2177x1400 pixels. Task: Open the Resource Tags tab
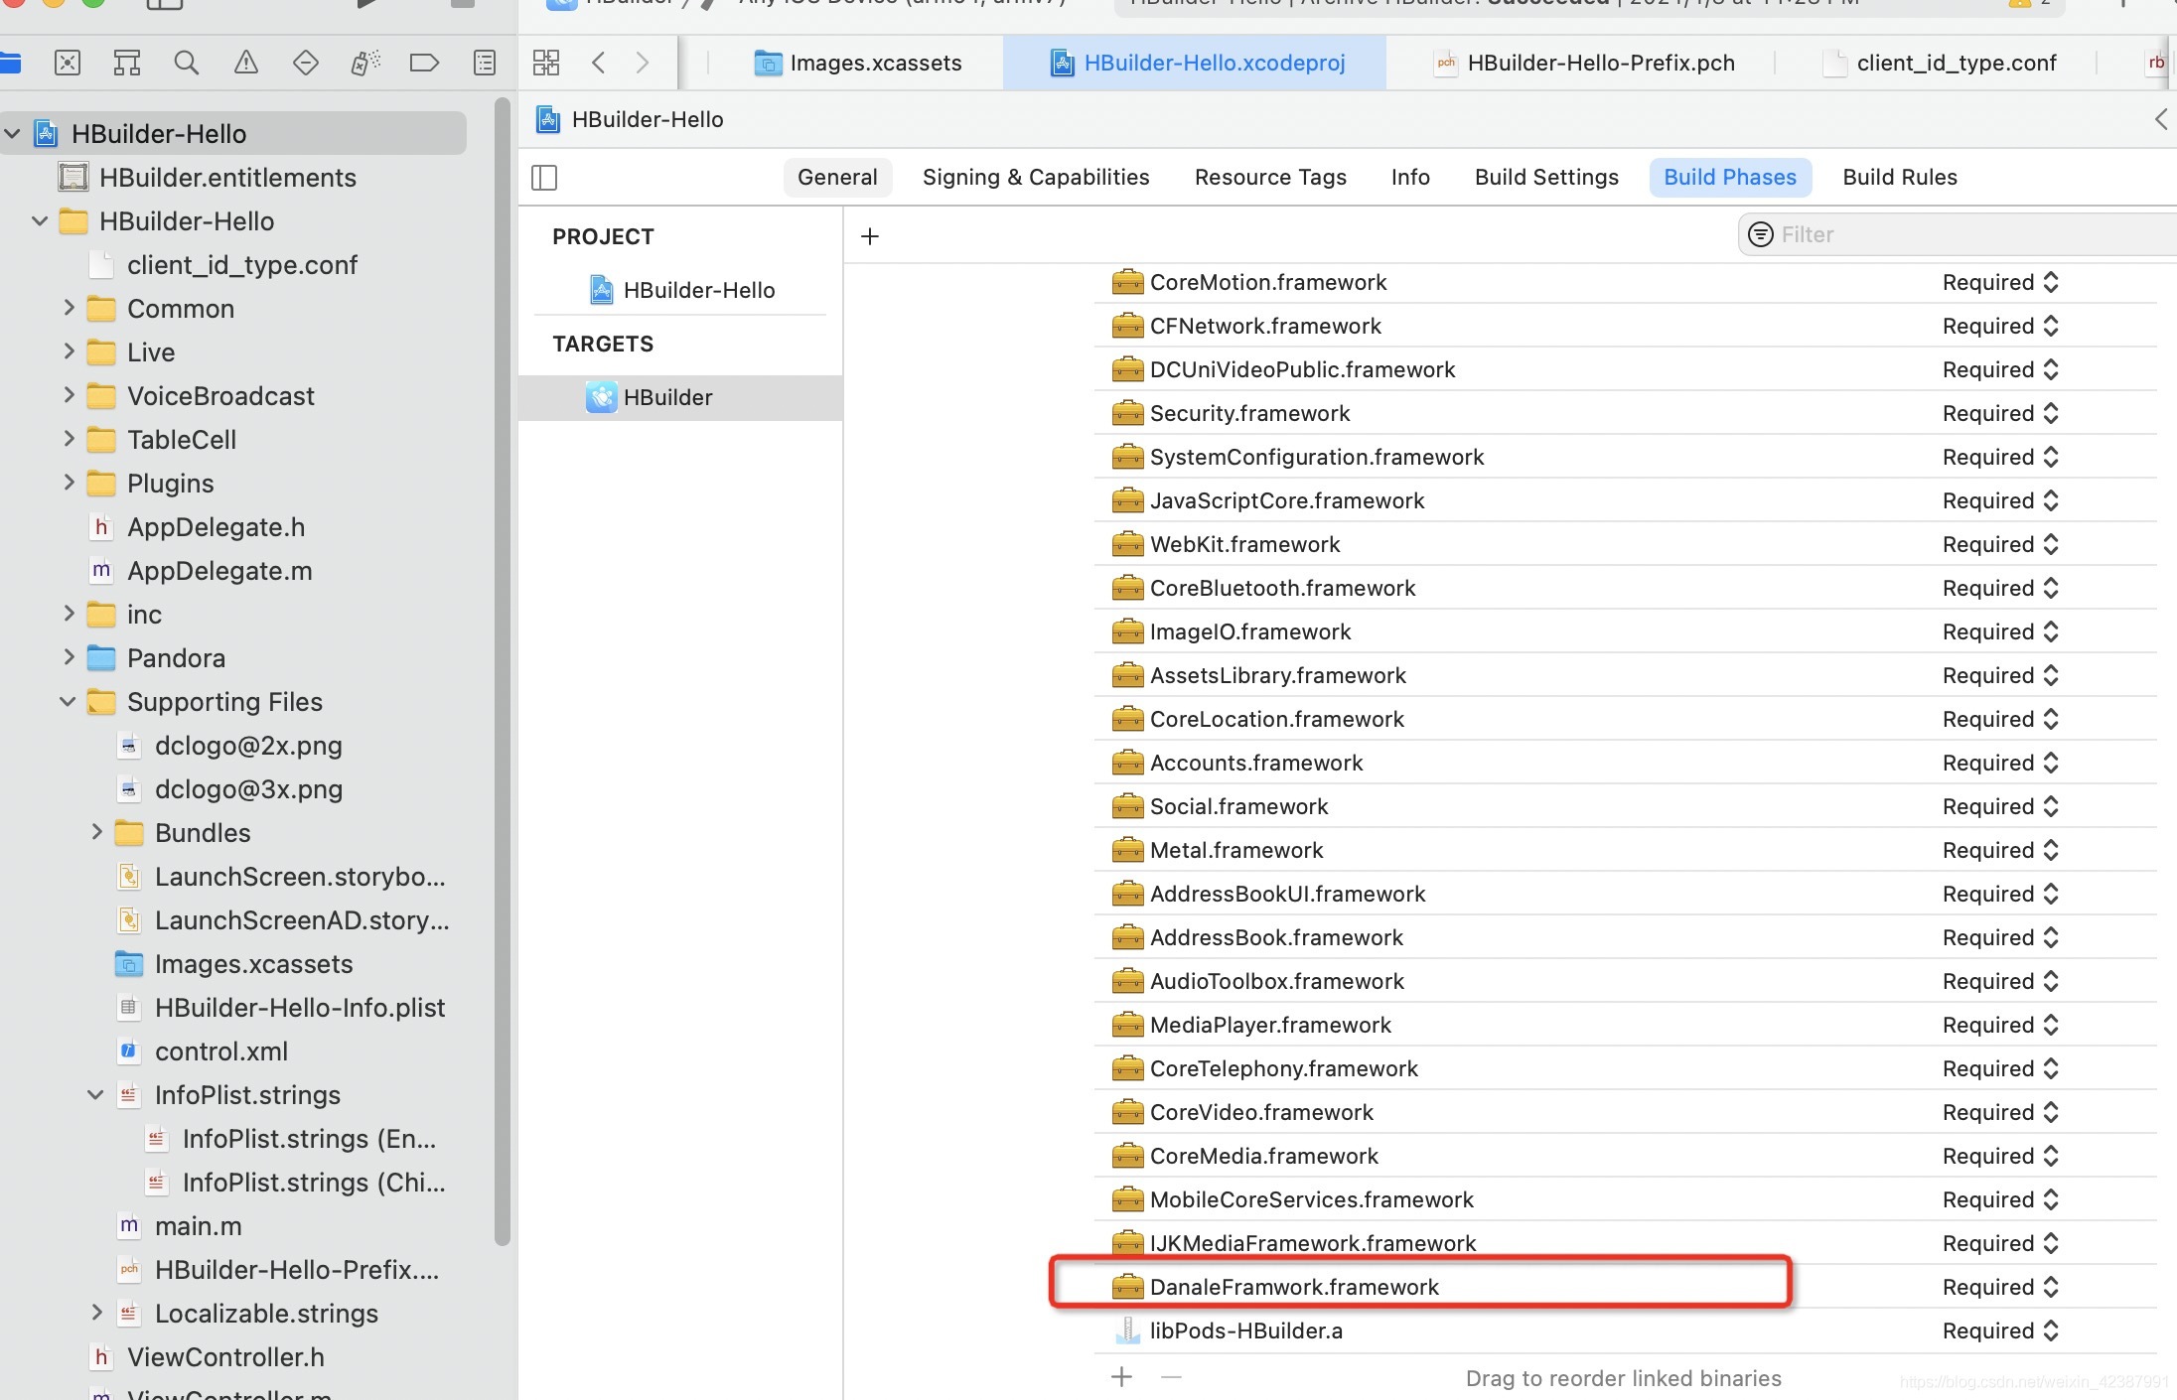tap(1270, 177)
